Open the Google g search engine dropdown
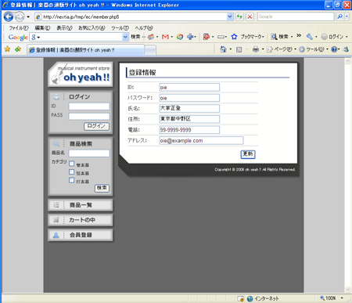Image resolution: width=352 pixels, height=303 pixels. pos(35,38)
